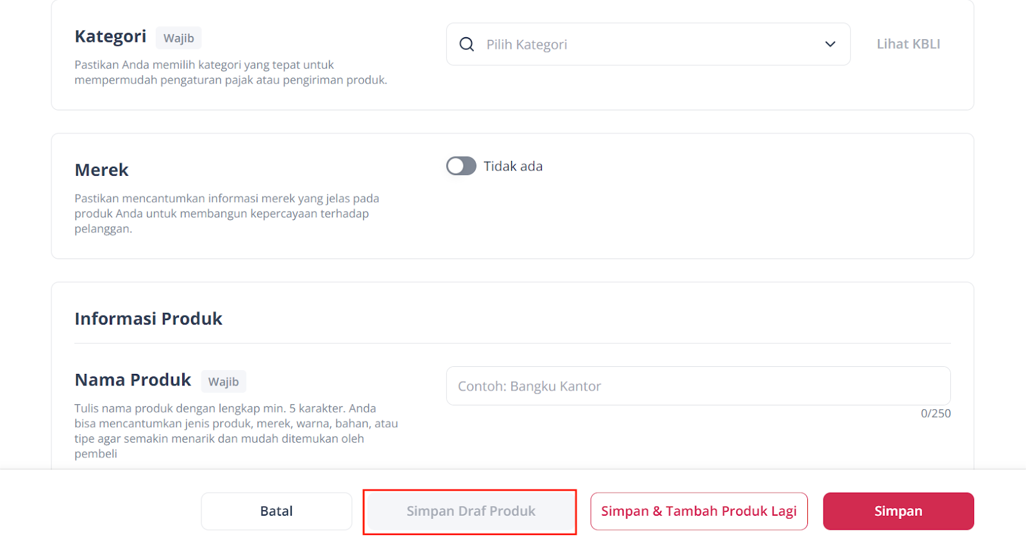Toggle the Merek switch on
This screenshot has width=1026, height=551.
(461, 166)
